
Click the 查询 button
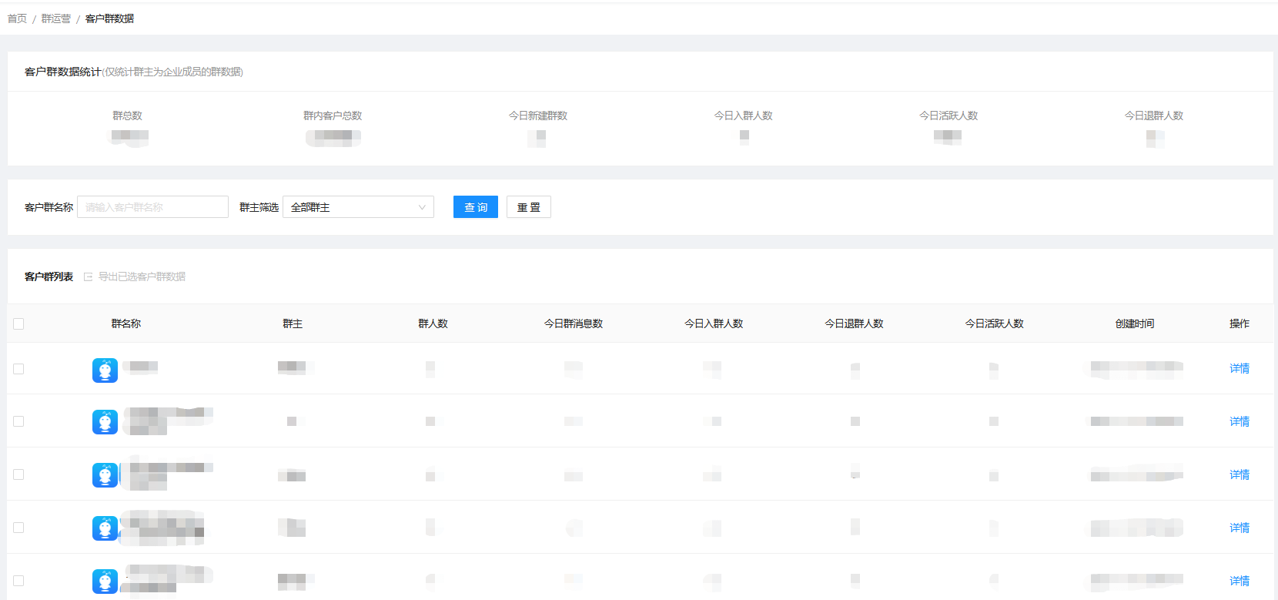pos(476,207)
